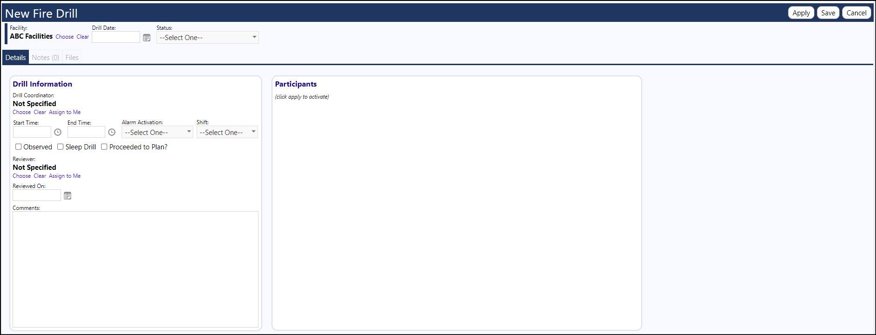This screenshot has height=335, width=876.
Task: Open the Shift dropdown
Action: tap(227, 132)
